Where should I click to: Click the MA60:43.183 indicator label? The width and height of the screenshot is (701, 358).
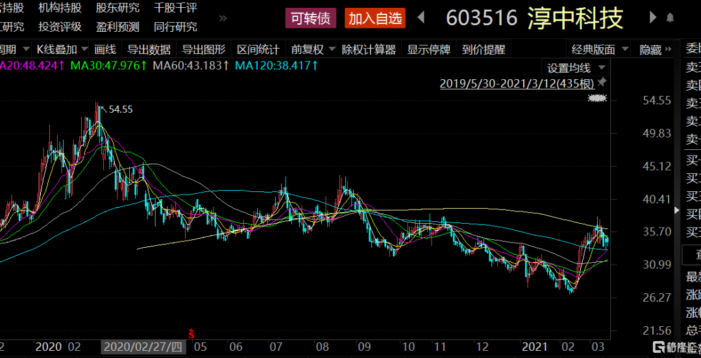tap(191, 66)
